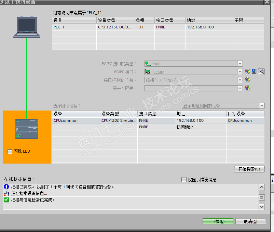Click the 正在检索设备信息 status message
This screenshot has height=232, width=274.
(29, 193)
